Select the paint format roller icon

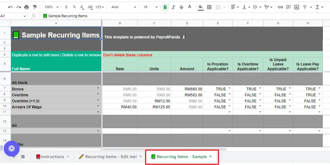pyautogui.click(x=35, y=7)
